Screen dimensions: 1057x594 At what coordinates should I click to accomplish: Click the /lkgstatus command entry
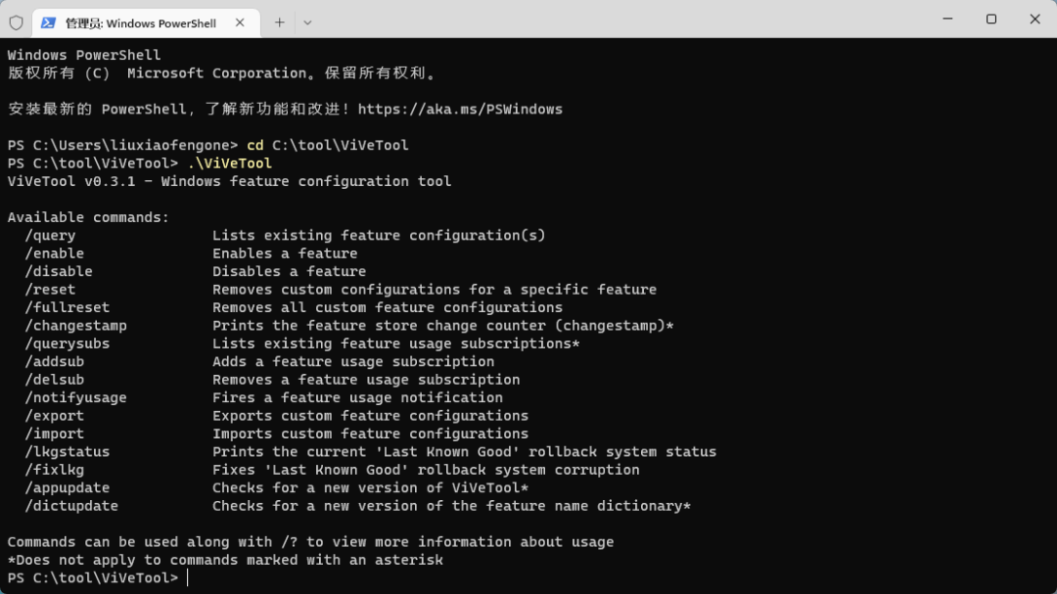pyautogui.click(x=67, y=452)
